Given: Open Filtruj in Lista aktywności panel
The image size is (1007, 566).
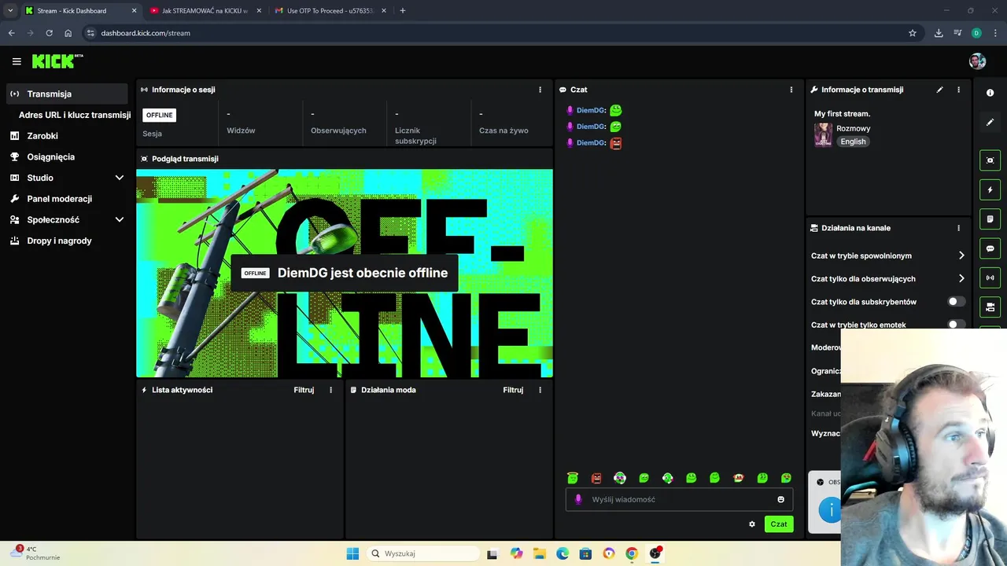Looking at the screenshot, I should [304, 390].
